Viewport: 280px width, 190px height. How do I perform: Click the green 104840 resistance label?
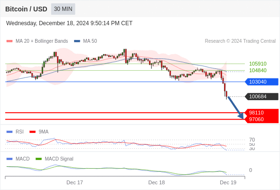coord(258,70)
